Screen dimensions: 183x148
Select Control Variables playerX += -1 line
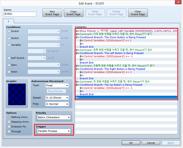tap(126, 56)
